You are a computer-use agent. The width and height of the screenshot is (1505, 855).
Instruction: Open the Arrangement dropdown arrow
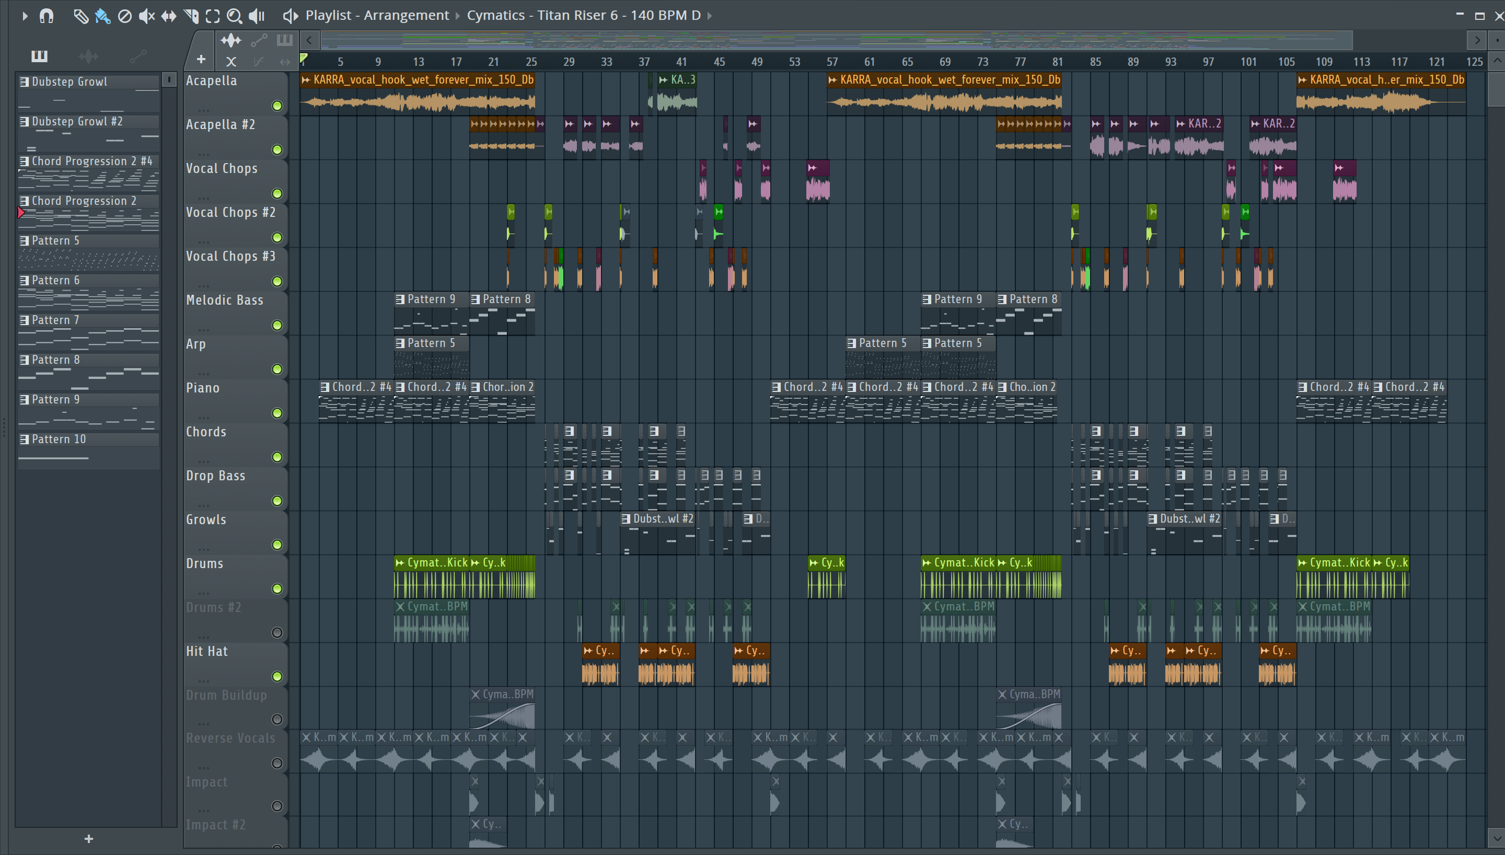pyautogui.click(x=458, y=16)
